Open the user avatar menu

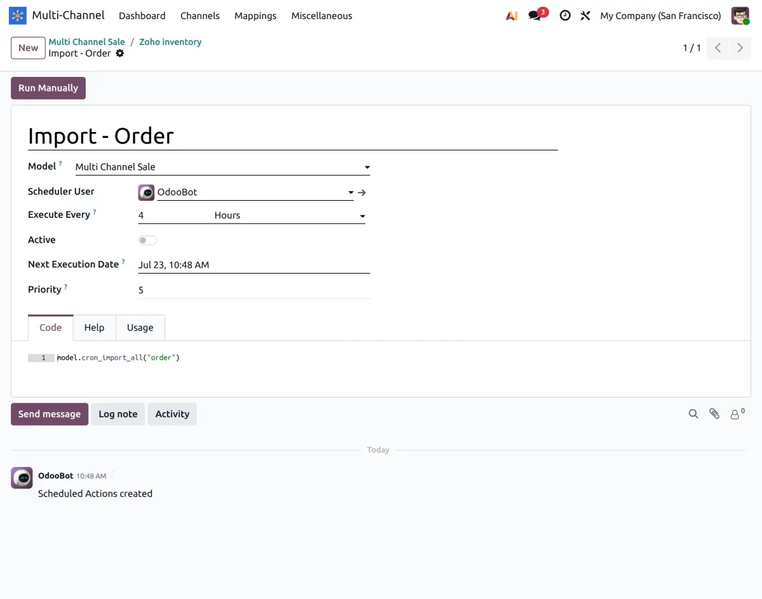(x=740, y=16)
